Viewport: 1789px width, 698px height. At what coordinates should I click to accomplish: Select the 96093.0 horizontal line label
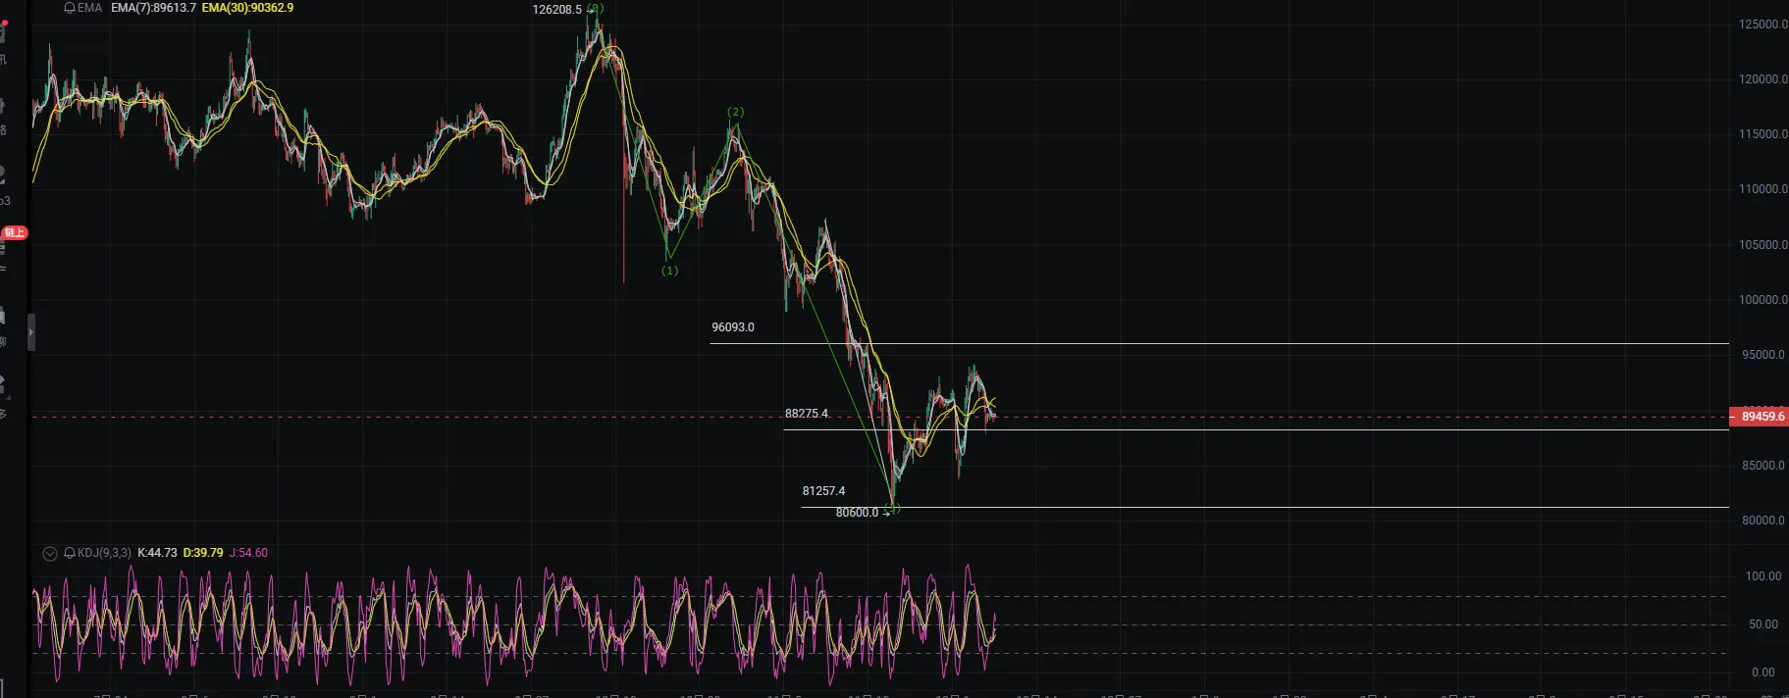733,327
